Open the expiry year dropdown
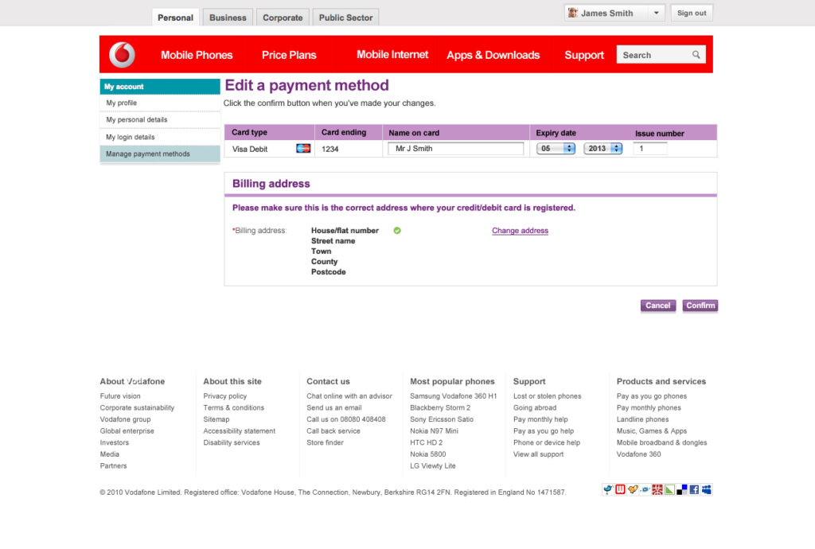Viewport: 815px width, 549px height. click(x=602, y=149)
